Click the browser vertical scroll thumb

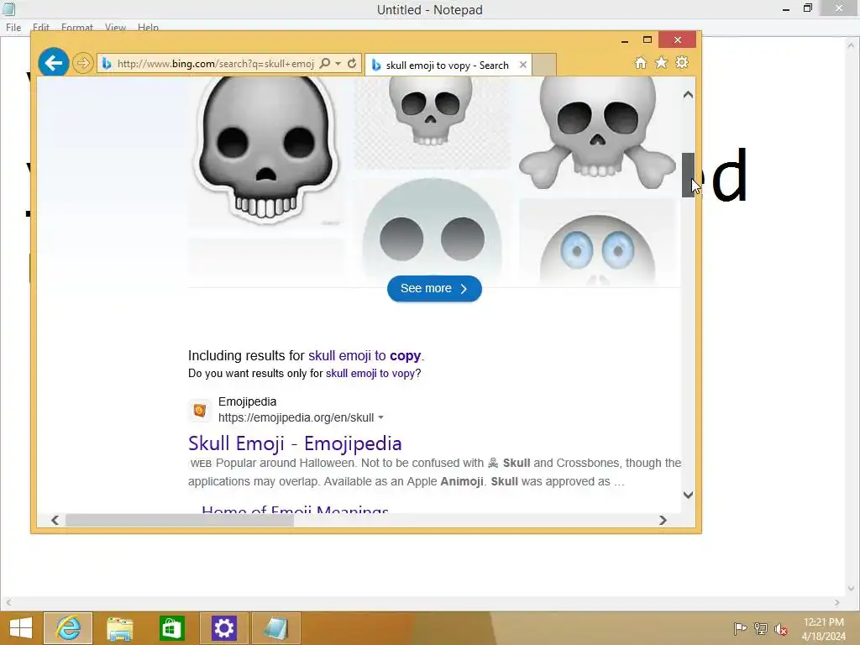click(688, 175)
